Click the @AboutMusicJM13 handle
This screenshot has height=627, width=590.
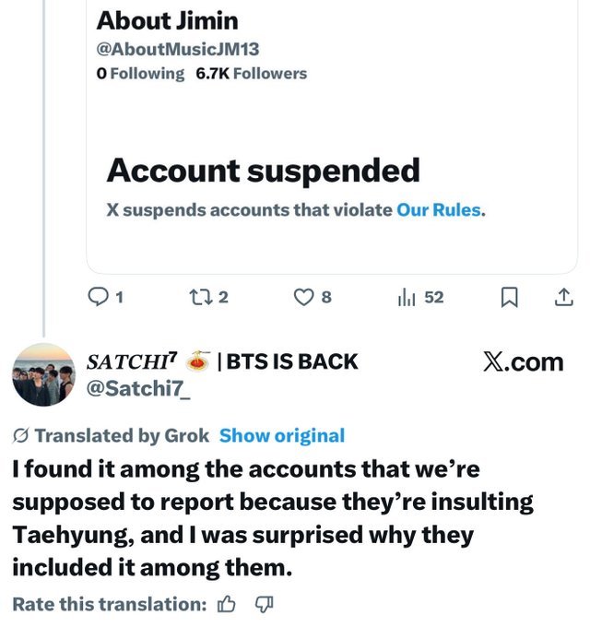pyautogui.click(x=170, y=48)
